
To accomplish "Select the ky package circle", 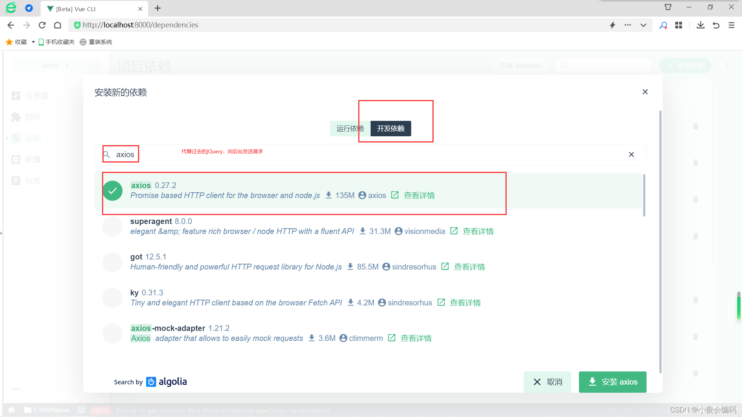I will point(112,298).
